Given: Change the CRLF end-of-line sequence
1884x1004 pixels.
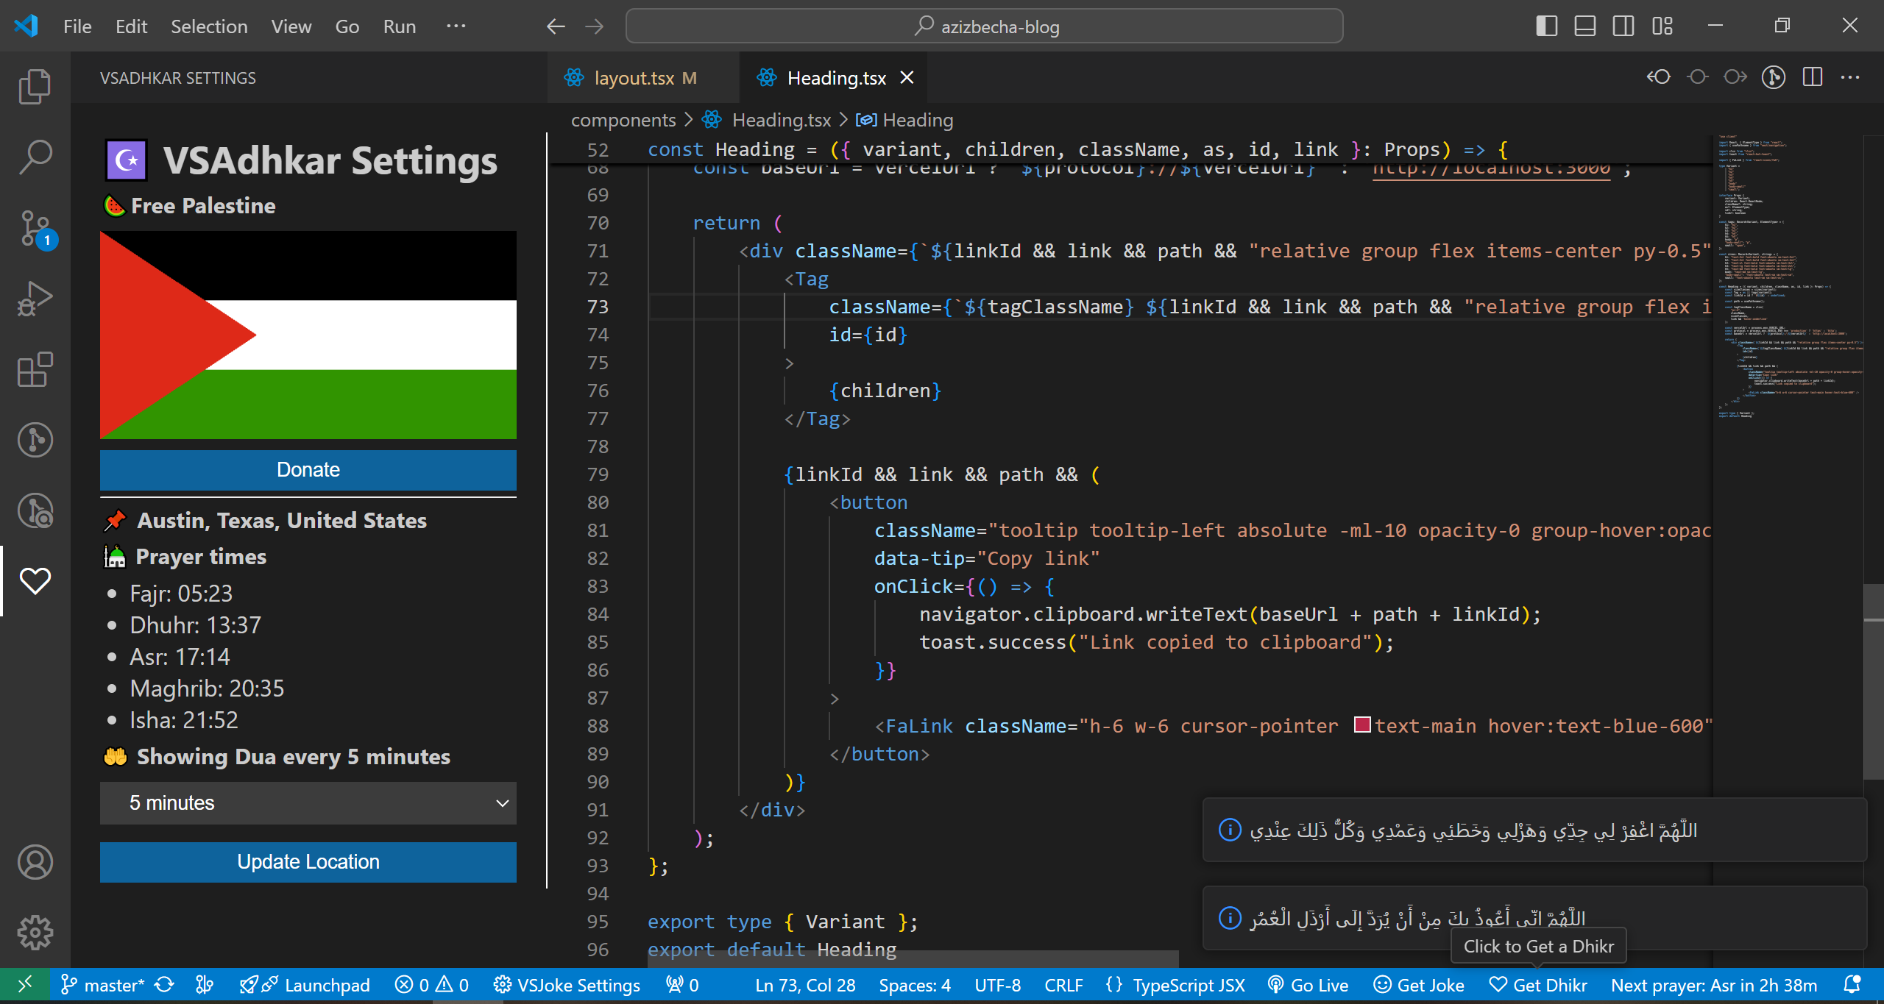Looking at the screenshot, I should [x=1063, y=985].
